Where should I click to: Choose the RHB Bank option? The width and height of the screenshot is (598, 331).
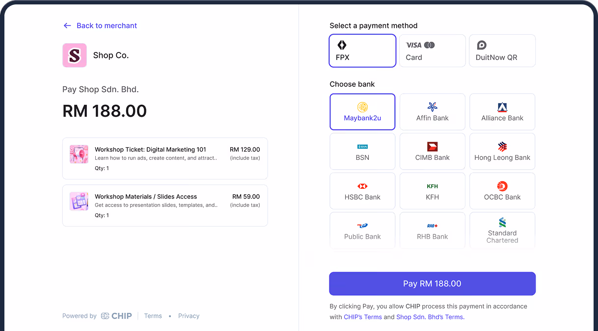point(433,230)
